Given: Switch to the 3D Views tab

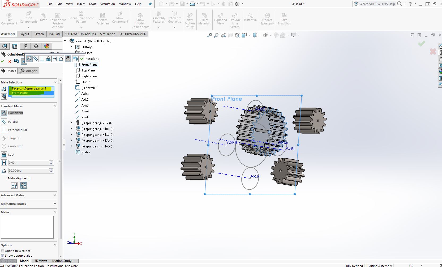Looking at the screenshot, I should (x=41, y=261).
